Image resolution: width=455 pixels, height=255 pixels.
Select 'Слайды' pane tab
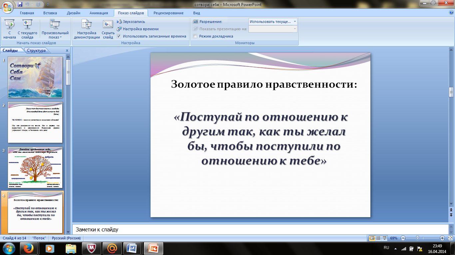[x=10, y=50]
